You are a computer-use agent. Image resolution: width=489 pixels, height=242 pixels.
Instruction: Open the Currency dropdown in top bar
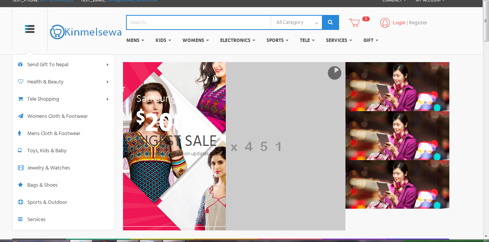tap(394, 1)
